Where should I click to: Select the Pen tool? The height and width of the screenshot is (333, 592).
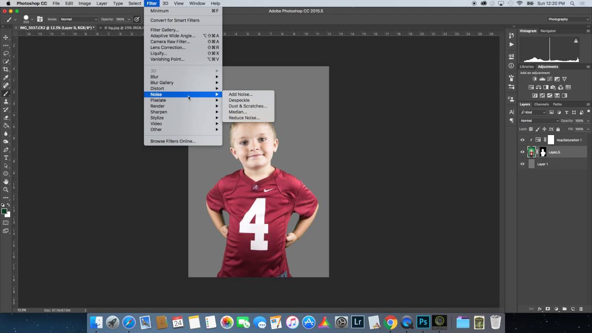6,150
